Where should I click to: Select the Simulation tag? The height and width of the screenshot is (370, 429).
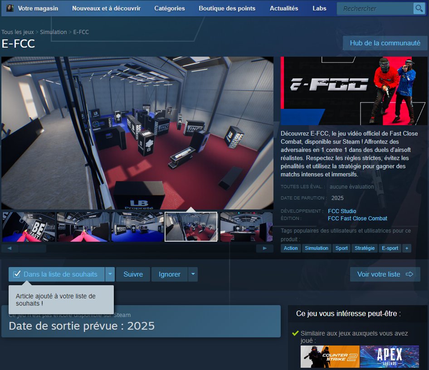pos(317,248)
